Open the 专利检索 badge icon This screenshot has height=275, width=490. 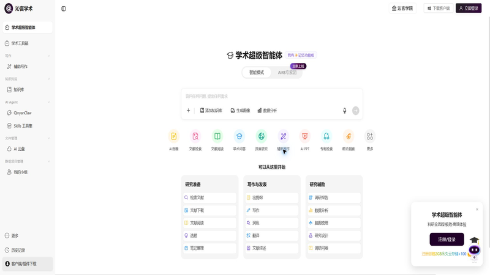[326, 136]
